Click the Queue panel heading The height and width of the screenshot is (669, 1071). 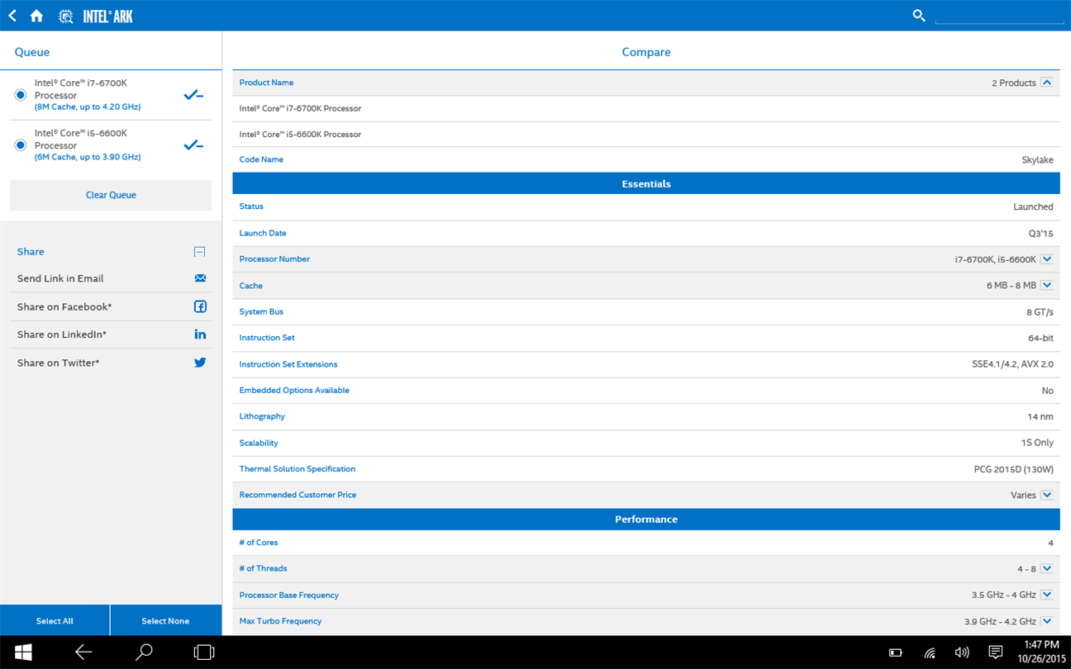point(32,52)
